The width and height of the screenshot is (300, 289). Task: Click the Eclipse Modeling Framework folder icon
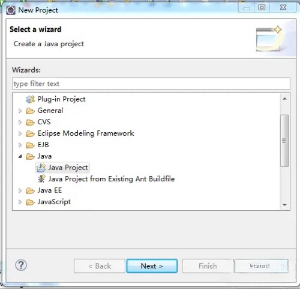pyautogui.click(x=31, y=133)
